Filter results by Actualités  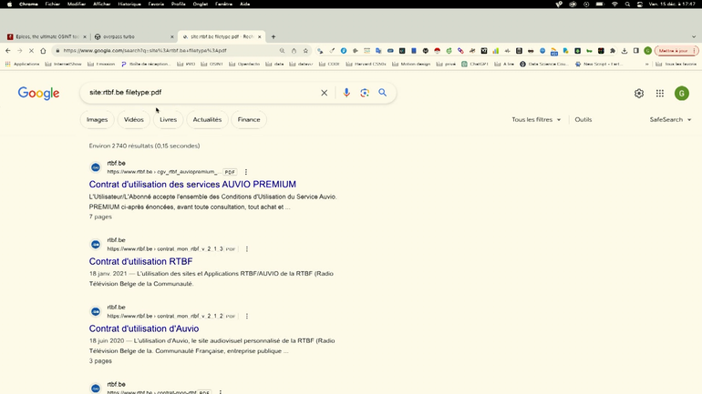(207, 120)
